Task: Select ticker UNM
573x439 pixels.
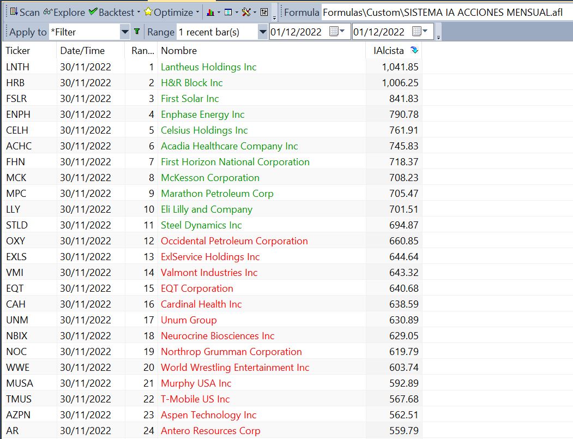Action: pyautogui.click(x=17, y=320)
